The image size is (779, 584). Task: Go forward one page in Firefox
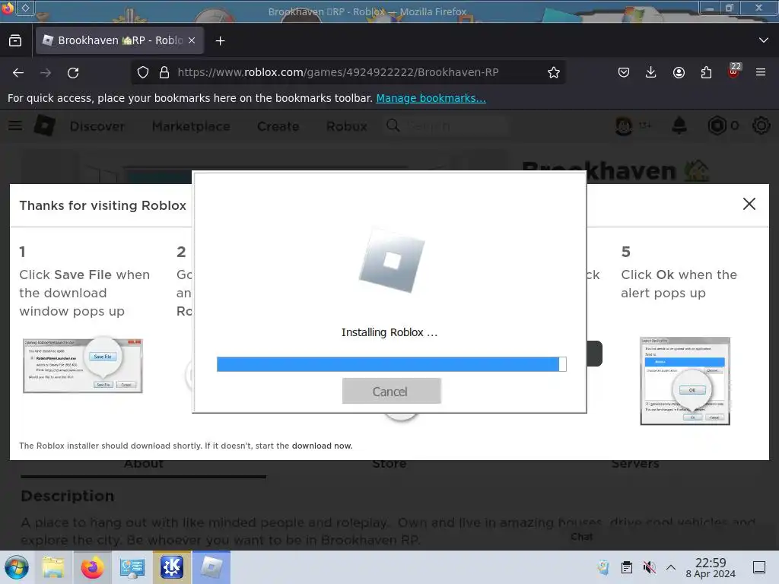coord(46,72)
